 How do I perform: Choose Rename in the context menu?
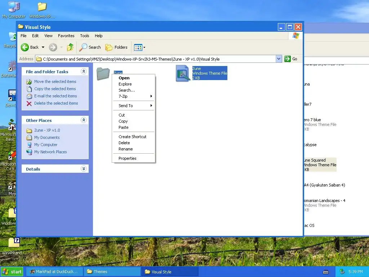[133, 149]
